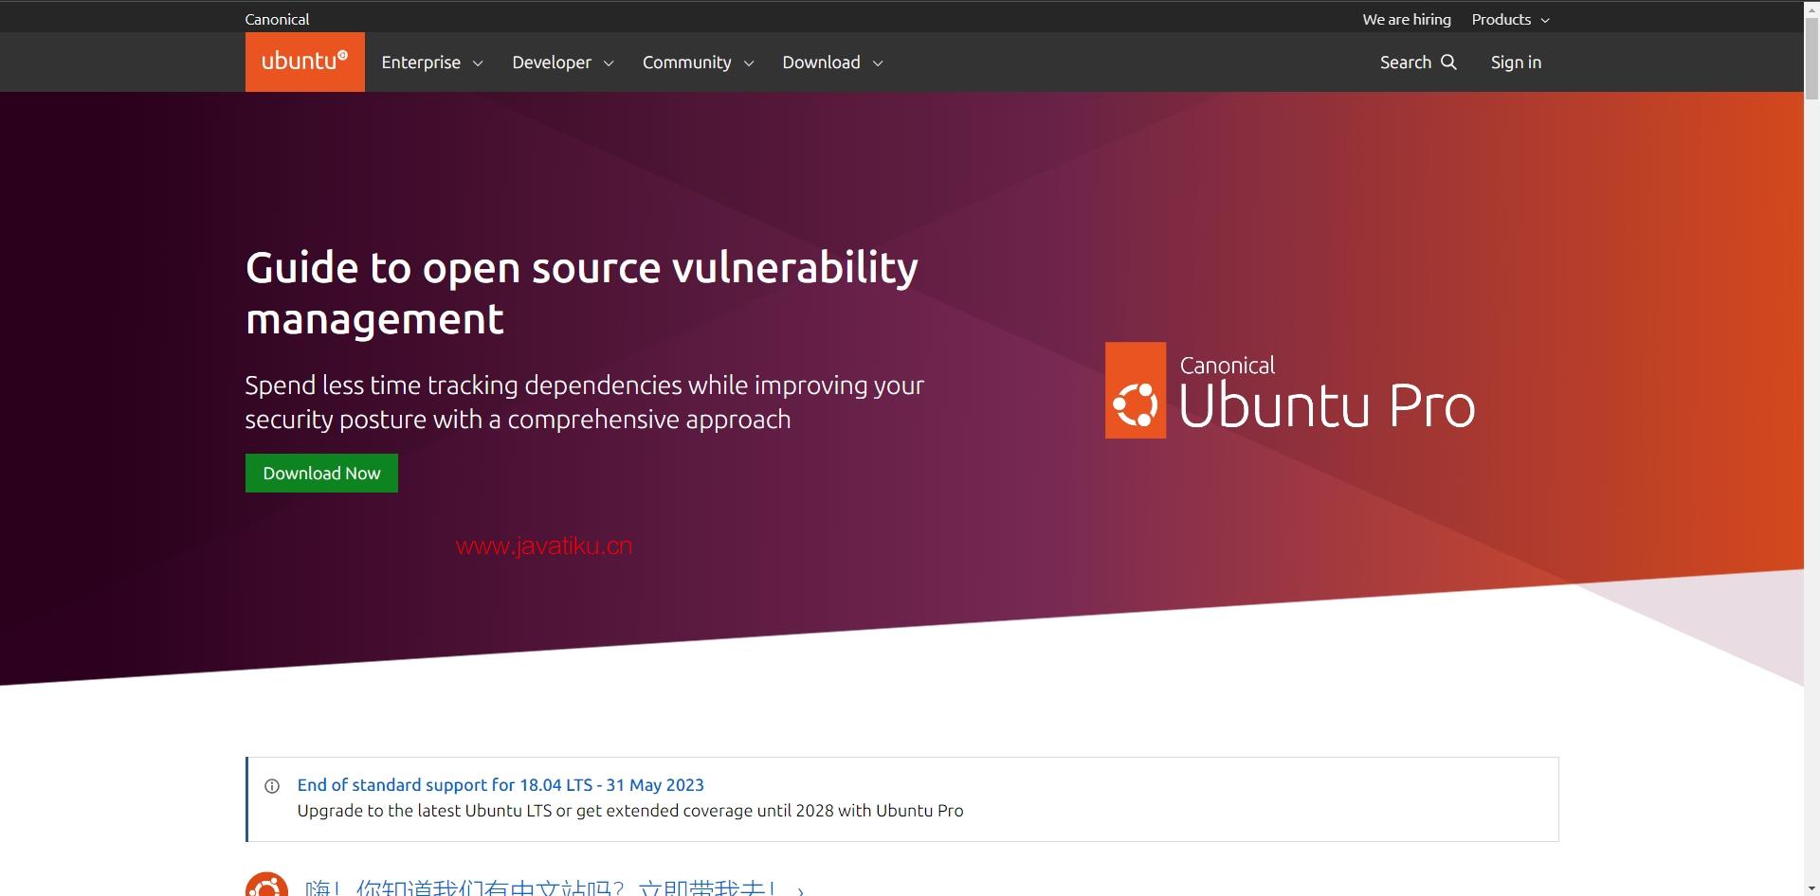Expand the Products dropdown
Viewport: 1820px width, 896px height.
coord(1511,19)
